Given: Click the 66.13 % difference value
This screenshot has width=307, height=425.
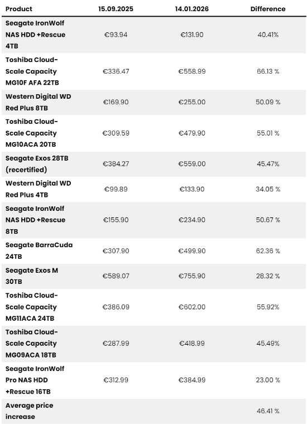Looking at the screenshot, I should point(268,71).
